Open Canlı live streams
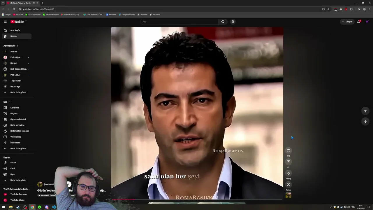The image size is (373, 210). pyautogui.click(x=17, y=169)
